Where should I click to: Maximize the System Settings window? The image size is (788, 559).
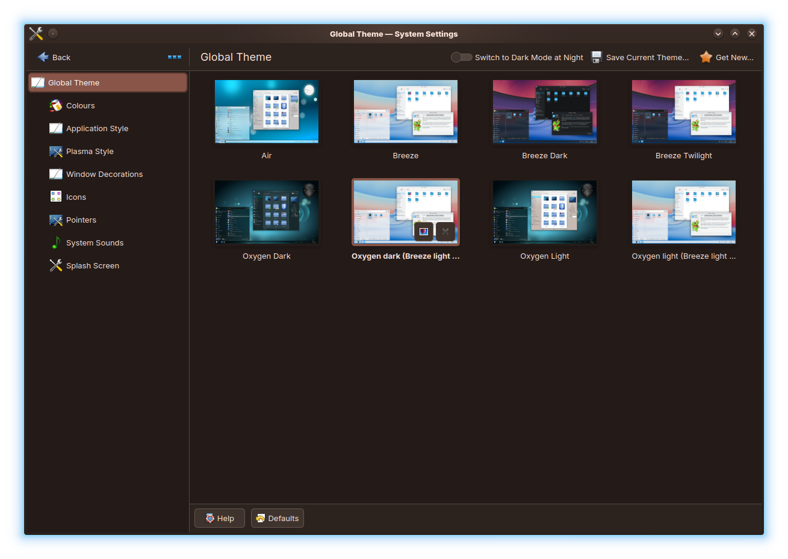click(735, 34)
